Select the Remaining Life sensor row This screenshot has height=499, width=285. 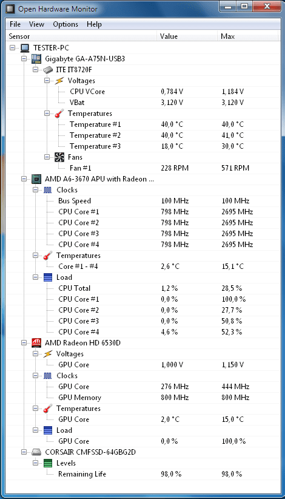143,474
